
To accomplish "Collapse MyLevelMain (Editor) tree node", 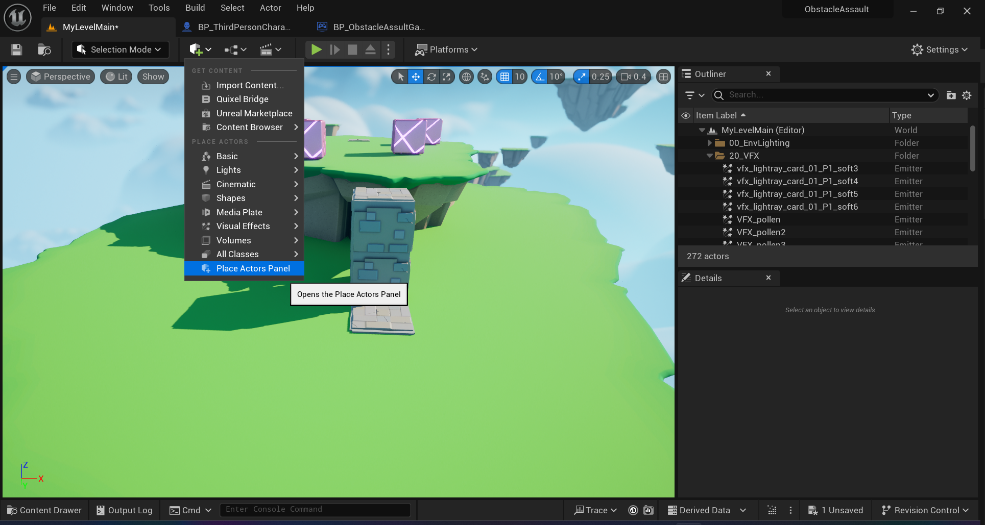I will [x=702, y=130].
